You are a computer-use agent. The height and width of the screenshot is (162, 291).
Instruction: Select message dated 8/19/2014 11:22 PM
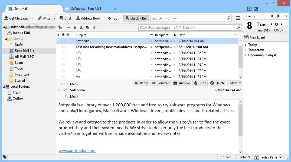click(147, 53)
